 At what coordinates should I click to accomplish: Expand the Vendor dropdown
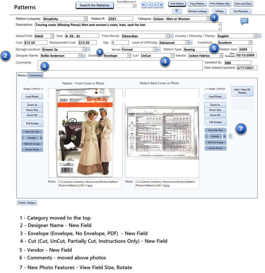tap(221, 56)
